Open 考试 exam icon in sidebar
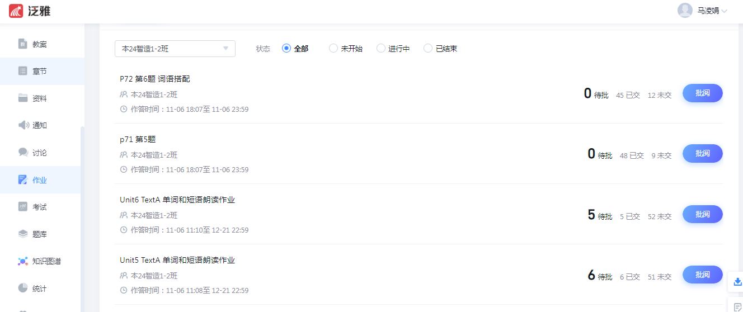Image resolution: width=743 pixels, height=312 pixels. (x=23, y=207)
